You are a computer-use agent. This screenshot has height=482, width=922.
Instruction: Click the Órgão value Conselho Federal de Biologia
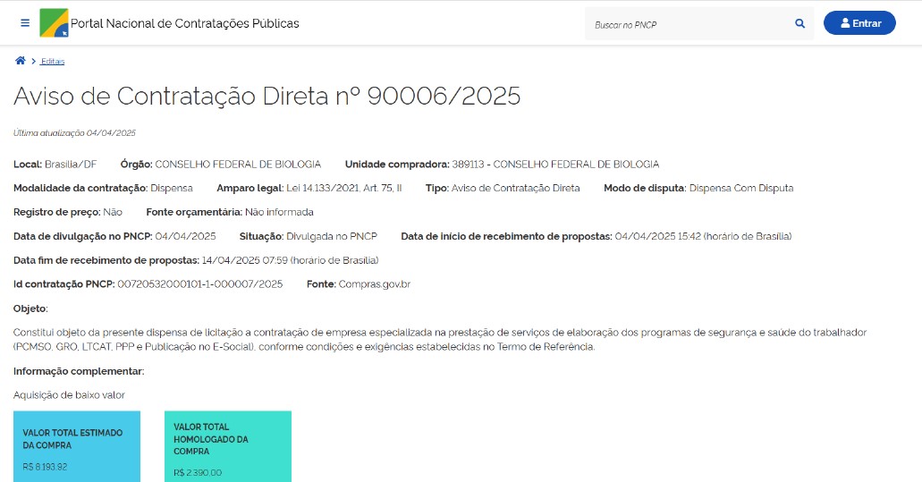click(238, 165)
